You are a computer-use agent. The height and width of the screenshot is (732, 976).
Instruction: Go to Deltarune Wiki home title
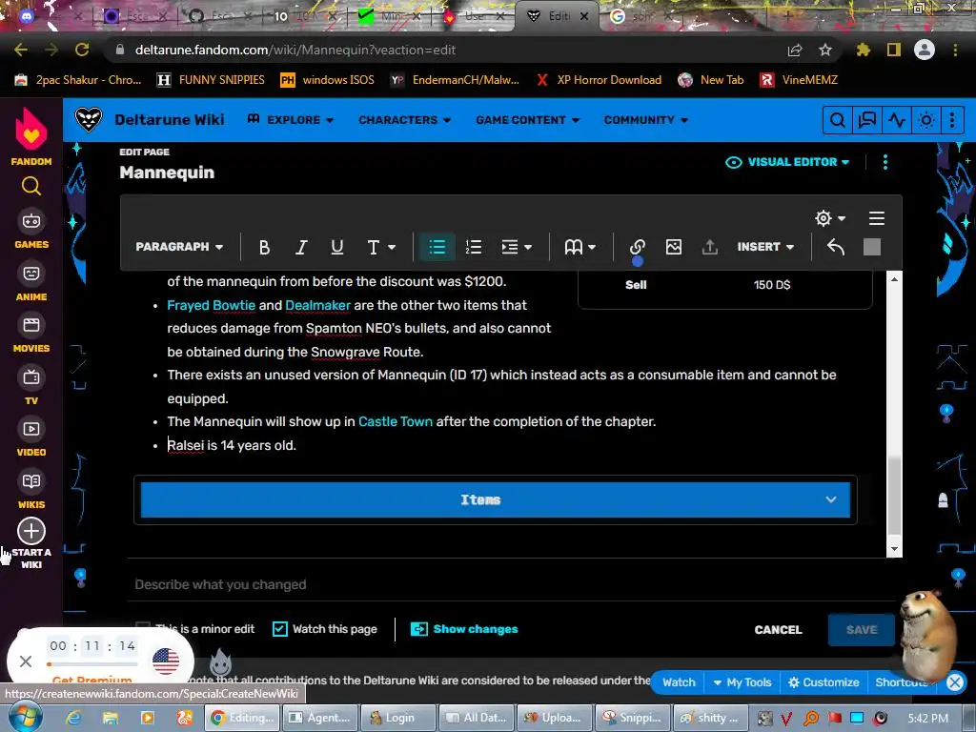click(170, 119)
